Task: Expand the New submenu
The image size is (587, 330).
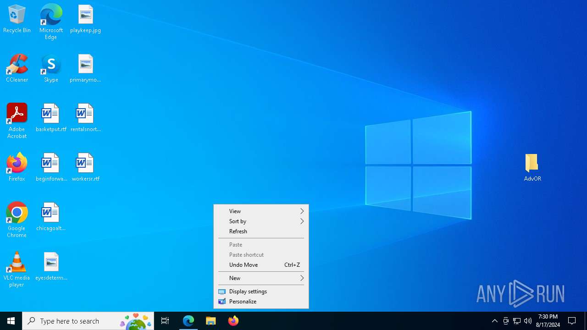Action: point(261,278)
